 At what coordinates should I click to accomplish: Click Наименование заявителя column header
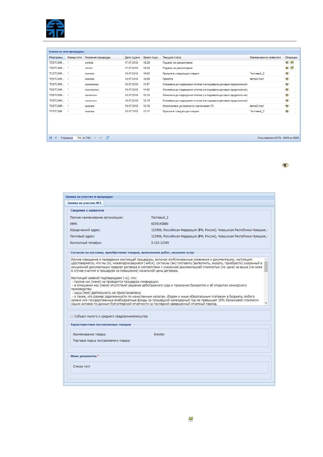(266, 57)
